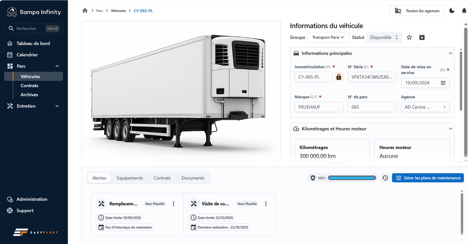Image resolution: width=468 pixels, height=244 pixels.
Task: Open the Agence AD Centre dropdown
Action: 425,107
